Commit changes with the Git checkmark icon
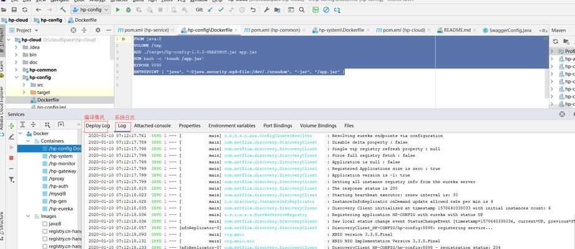The height and width of the screenshot is (249, 575). (221, 10)
